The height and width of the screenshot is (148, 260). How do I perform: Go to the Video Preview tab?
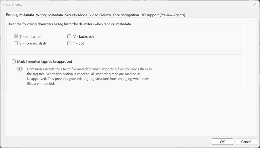[x=100, y=15]
